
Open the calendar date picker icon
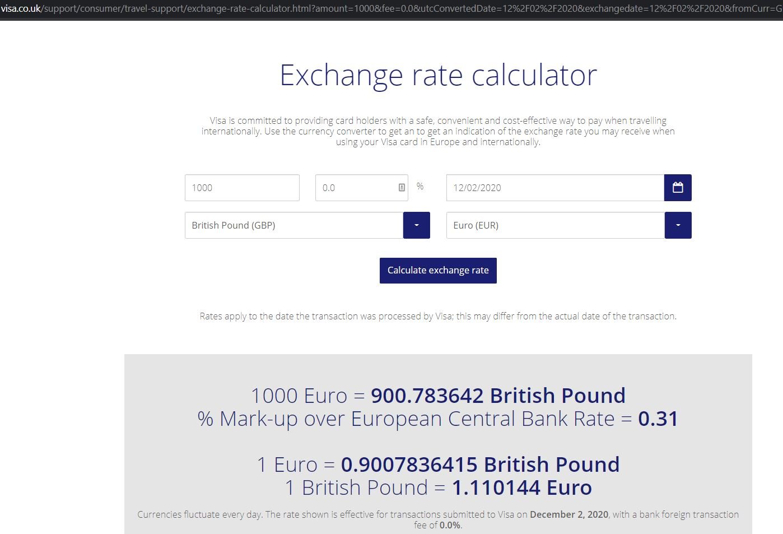(678, 188)
